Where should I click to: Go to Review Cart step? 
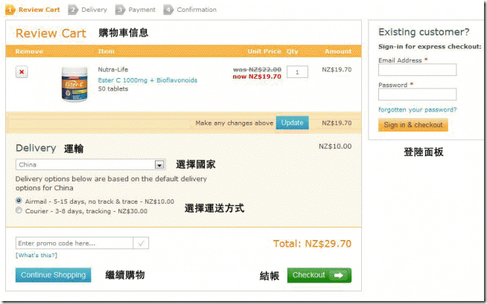coord(39,10)
